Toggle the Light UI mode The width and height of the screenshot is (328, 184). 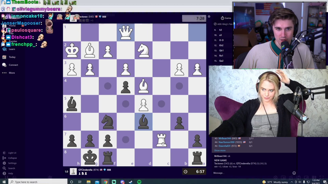10,153
